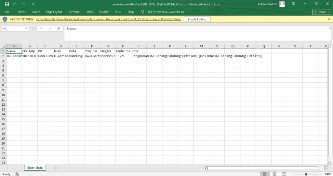
Task: Click the 'Be careful—files from the Internet' link
Action: (x=108, y=19)
